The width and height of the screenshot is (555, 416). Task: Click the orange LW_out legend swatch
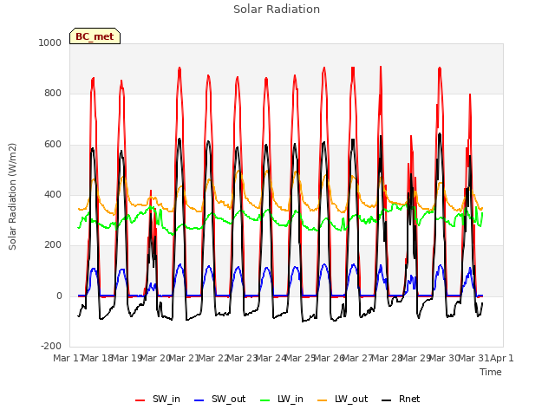coord(323,400)
